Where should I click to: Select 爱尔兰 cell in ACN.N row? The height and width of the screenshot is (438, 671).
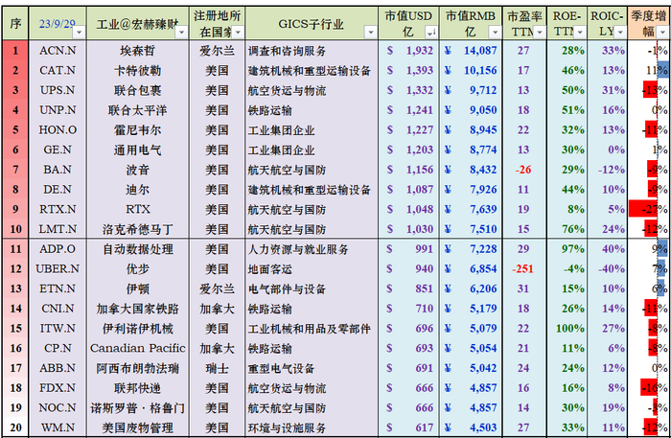[217, 51]
